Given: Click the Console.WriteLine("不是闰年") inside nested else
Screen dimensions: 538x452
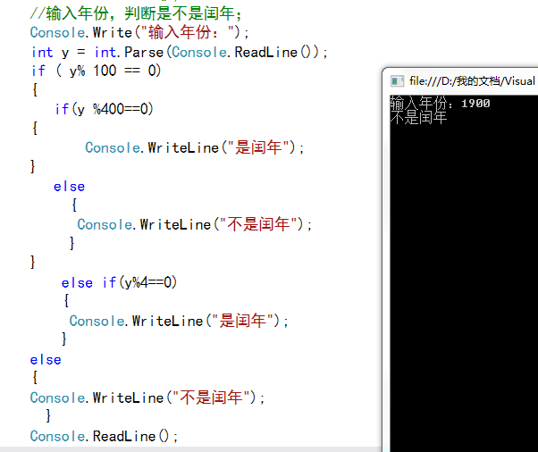Looking at the screenshot, I should point(194,225).
